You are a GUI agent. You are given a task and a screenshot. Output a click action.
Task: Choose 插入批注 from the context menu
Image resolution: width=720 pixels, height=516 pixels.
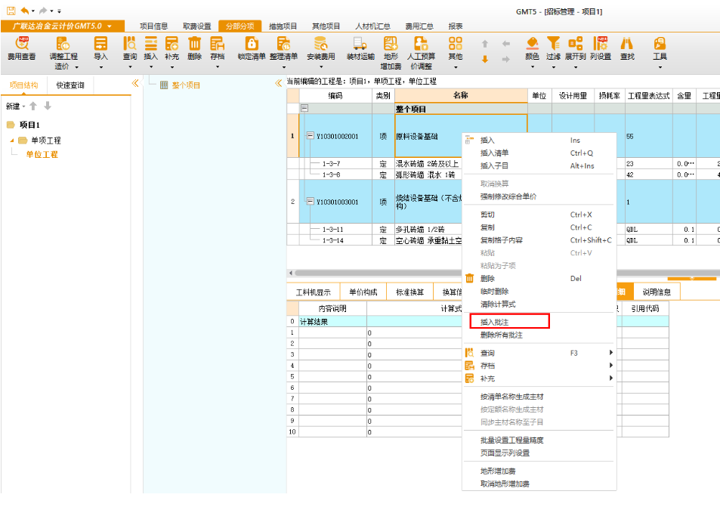pos(496,322)
